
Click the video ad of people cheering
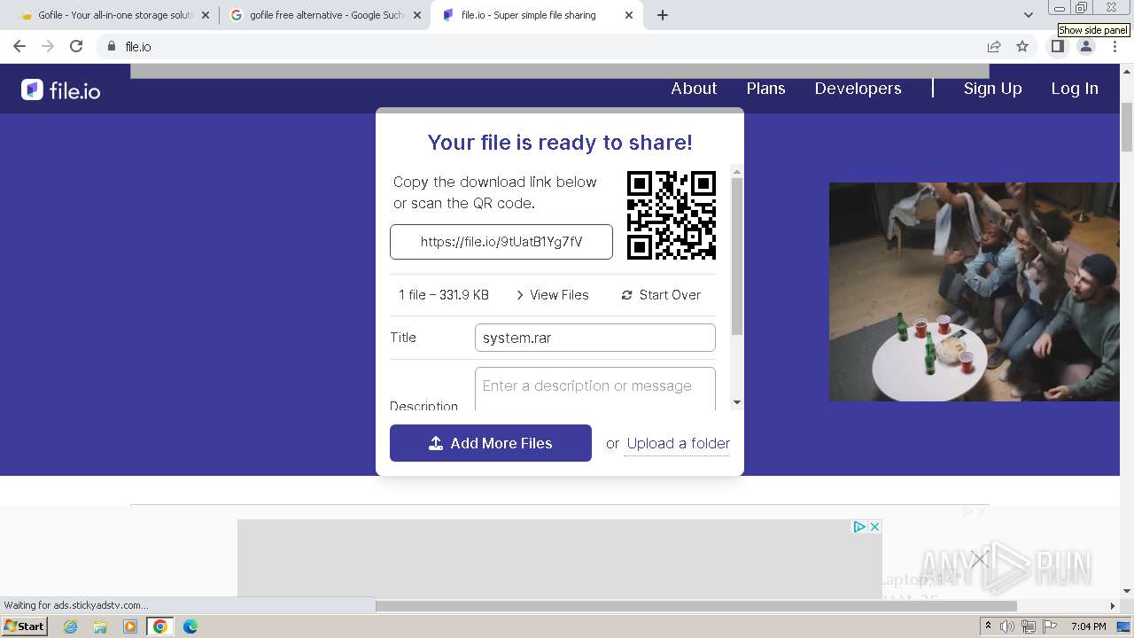[x=975, y=292]
